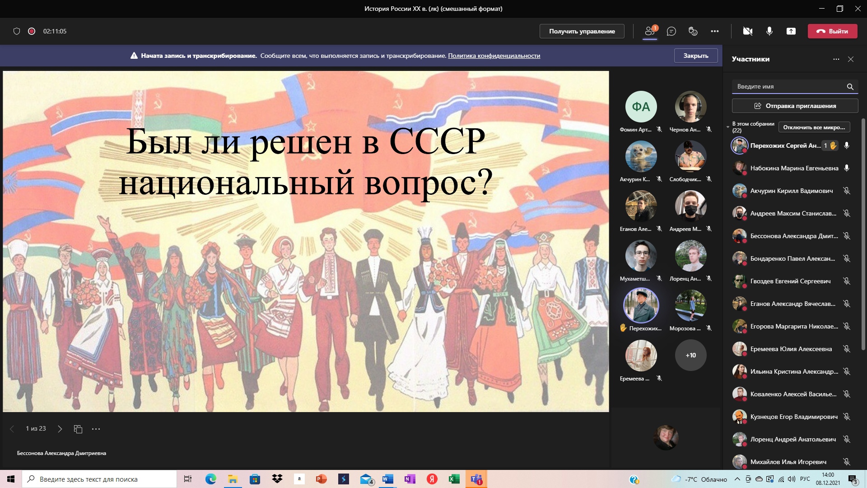Click the share content icon
Image resolution: width=867 pixels, height=488 pixels.
(x=791, y=31)
